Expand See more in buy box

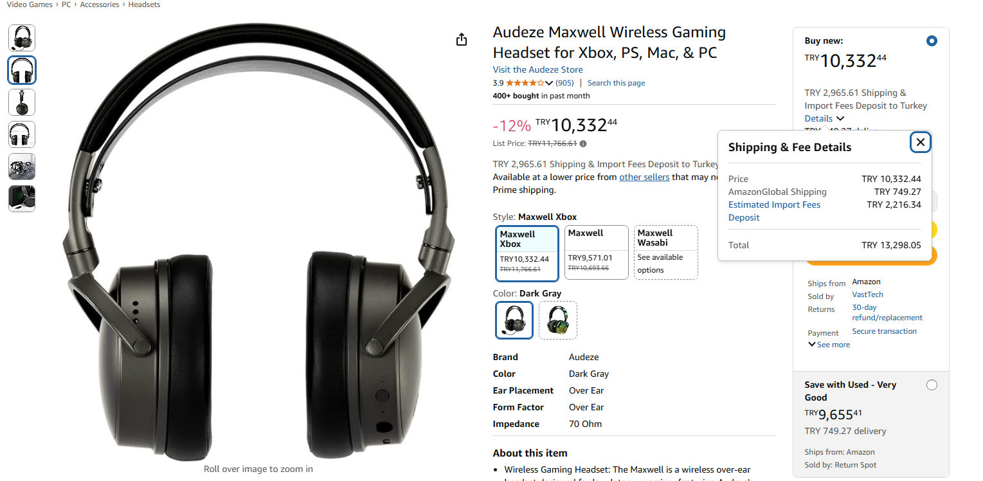829,345
